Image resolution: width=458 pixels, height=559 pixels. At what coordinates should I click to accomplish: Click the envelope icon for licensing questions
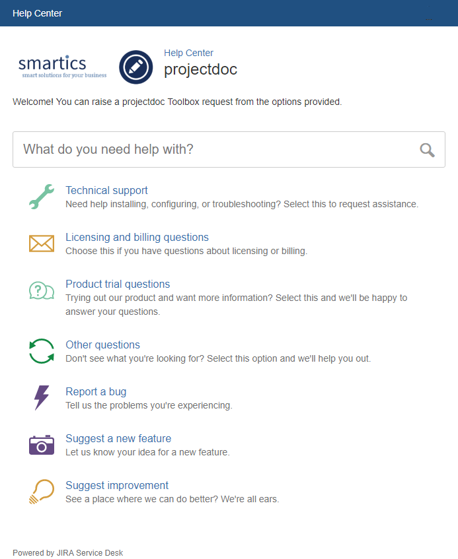pyautogui.click(x=42, y=244)
